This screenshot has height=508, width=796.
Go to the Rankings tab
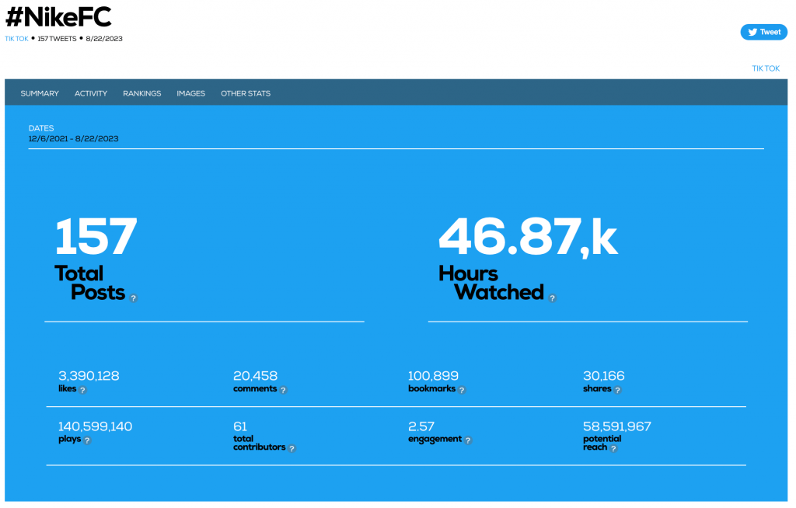142,93
